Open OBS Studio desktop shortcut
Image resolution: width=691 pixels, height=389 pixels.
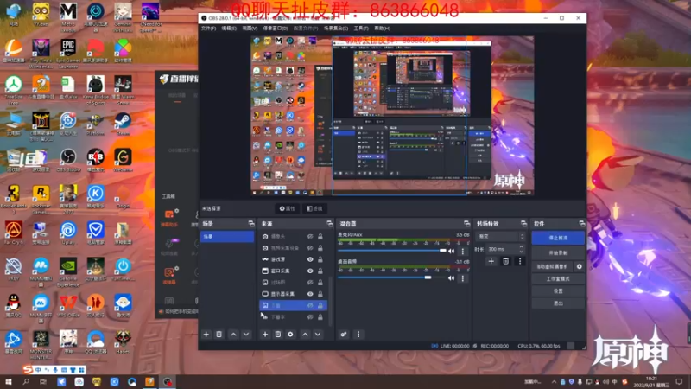[x=68, y=160]
